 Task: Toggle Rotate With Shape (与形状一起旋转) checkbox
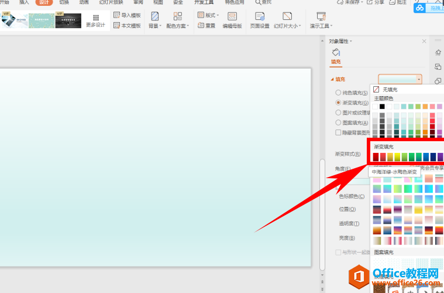[x=338, y=252]
